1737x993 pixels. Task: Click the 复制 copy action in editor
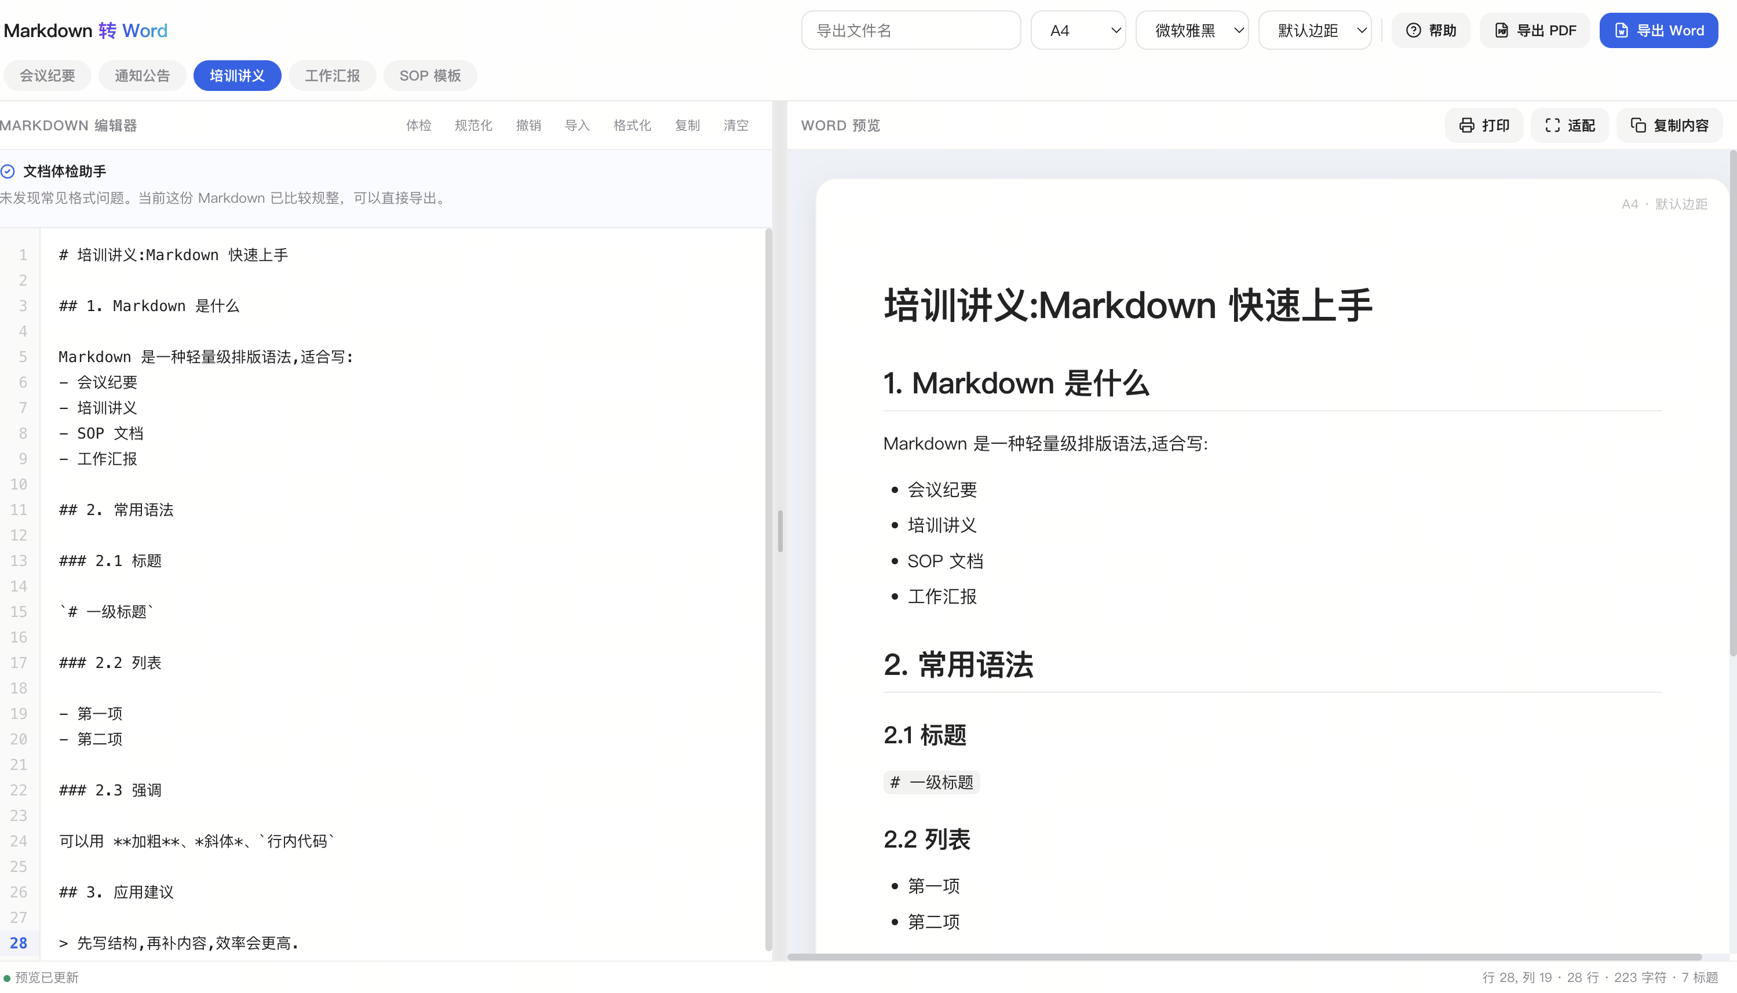(687, 126)
